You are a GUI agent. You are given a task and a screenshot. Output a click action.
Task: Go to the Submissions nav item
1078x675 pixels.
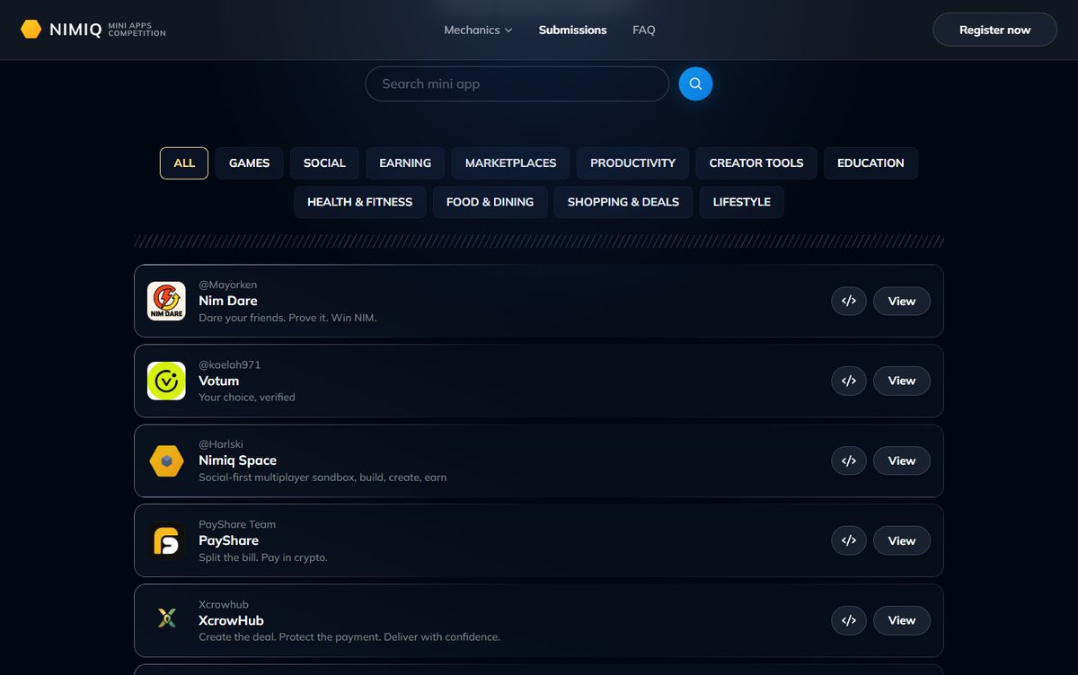572,30
